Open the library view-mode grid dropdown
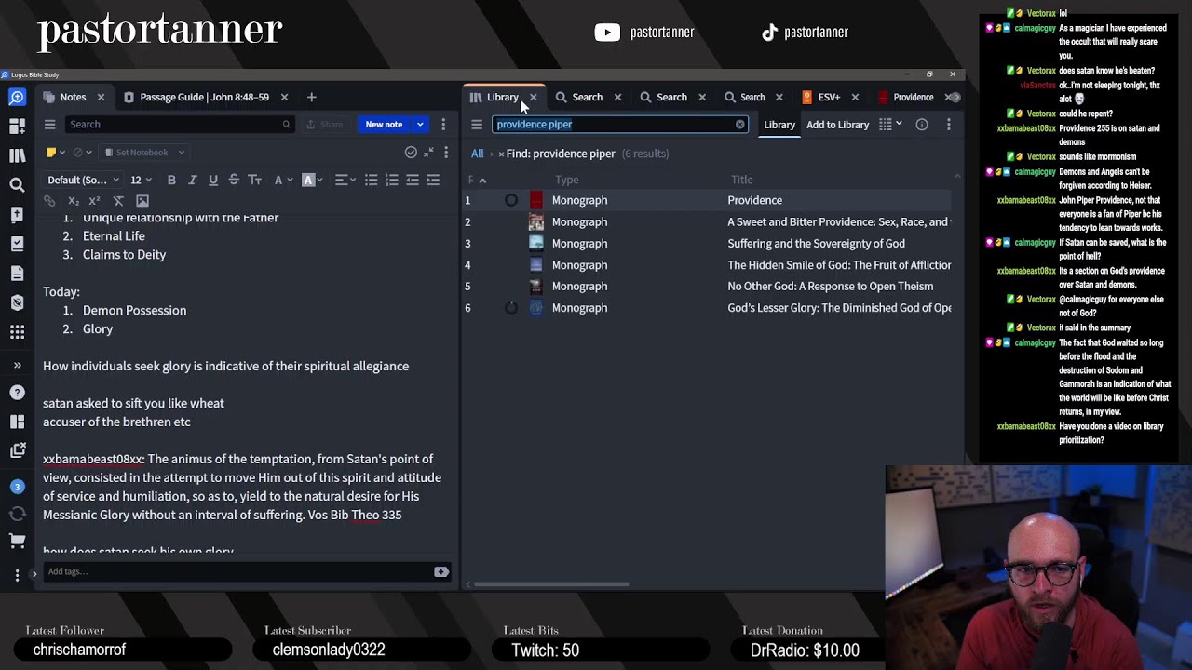 click(x=891, y=125)
